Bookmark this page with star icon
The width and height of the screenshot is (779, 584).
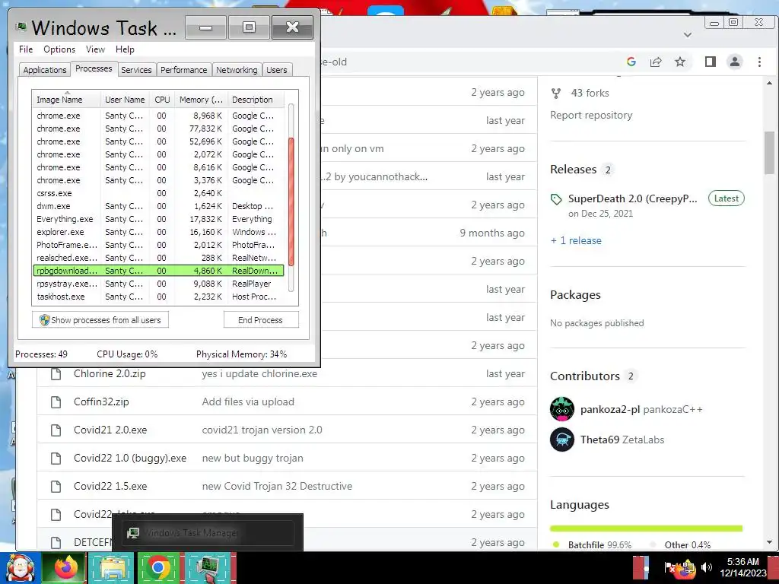point(680,62)
